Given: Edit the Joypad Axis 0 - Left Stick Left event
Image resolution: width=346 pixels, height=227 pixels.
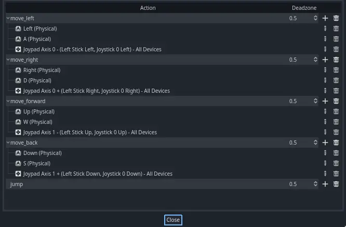Looking at the screenshot, I should pos(325,49).
